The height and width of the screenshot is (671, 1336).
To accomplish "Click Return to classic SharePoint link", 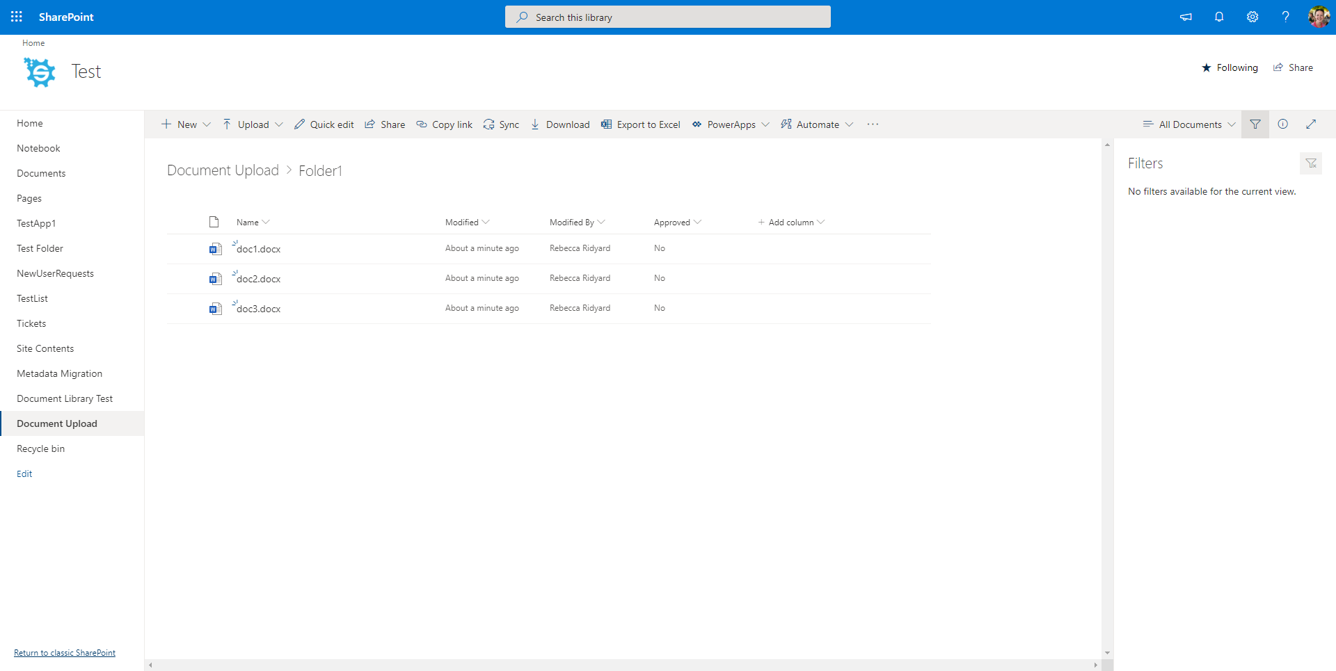I will click(65, 653).
